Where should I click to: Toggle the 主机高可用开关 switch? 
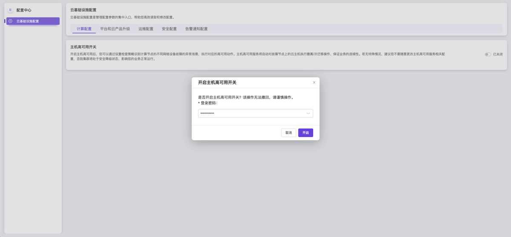(488, 55)
